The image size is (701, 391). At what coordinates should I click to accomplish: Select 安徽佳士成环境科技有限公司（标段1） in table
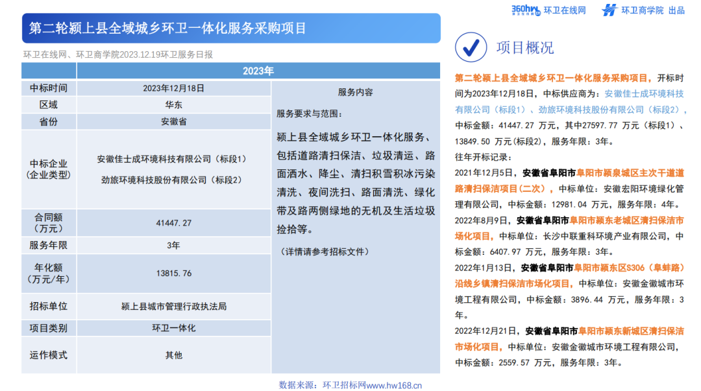[173, 159]
